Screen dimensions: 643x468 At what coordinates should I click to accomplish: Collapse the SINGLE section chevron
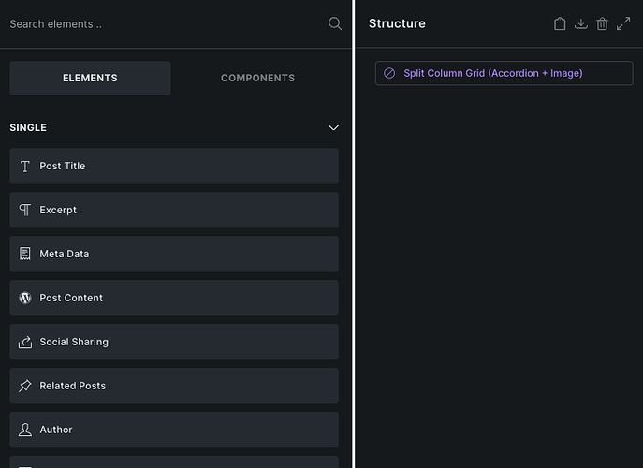click(x=333, y=127)
